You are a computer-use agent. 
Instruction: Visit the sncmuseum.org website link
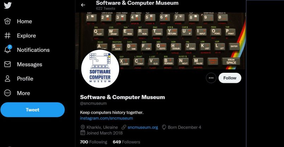pos(143,127)
